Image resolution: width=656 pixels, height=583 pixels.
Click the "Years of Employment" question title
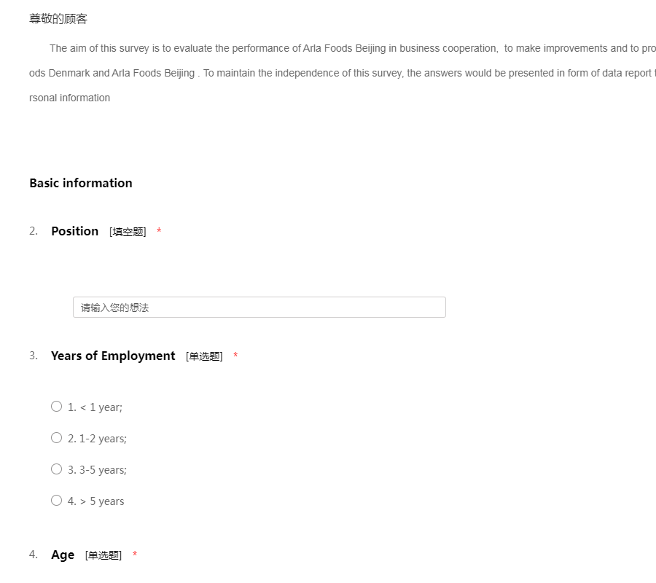click(113, 356)
